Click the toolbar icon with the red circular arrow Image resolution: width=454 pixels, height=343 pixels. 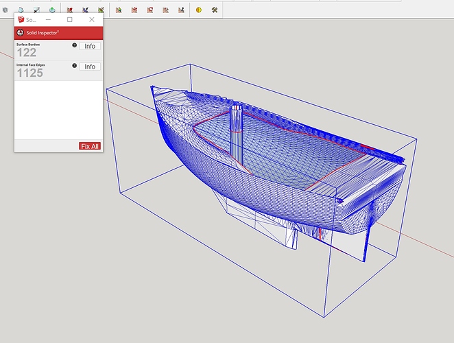(x=150, y=10)
